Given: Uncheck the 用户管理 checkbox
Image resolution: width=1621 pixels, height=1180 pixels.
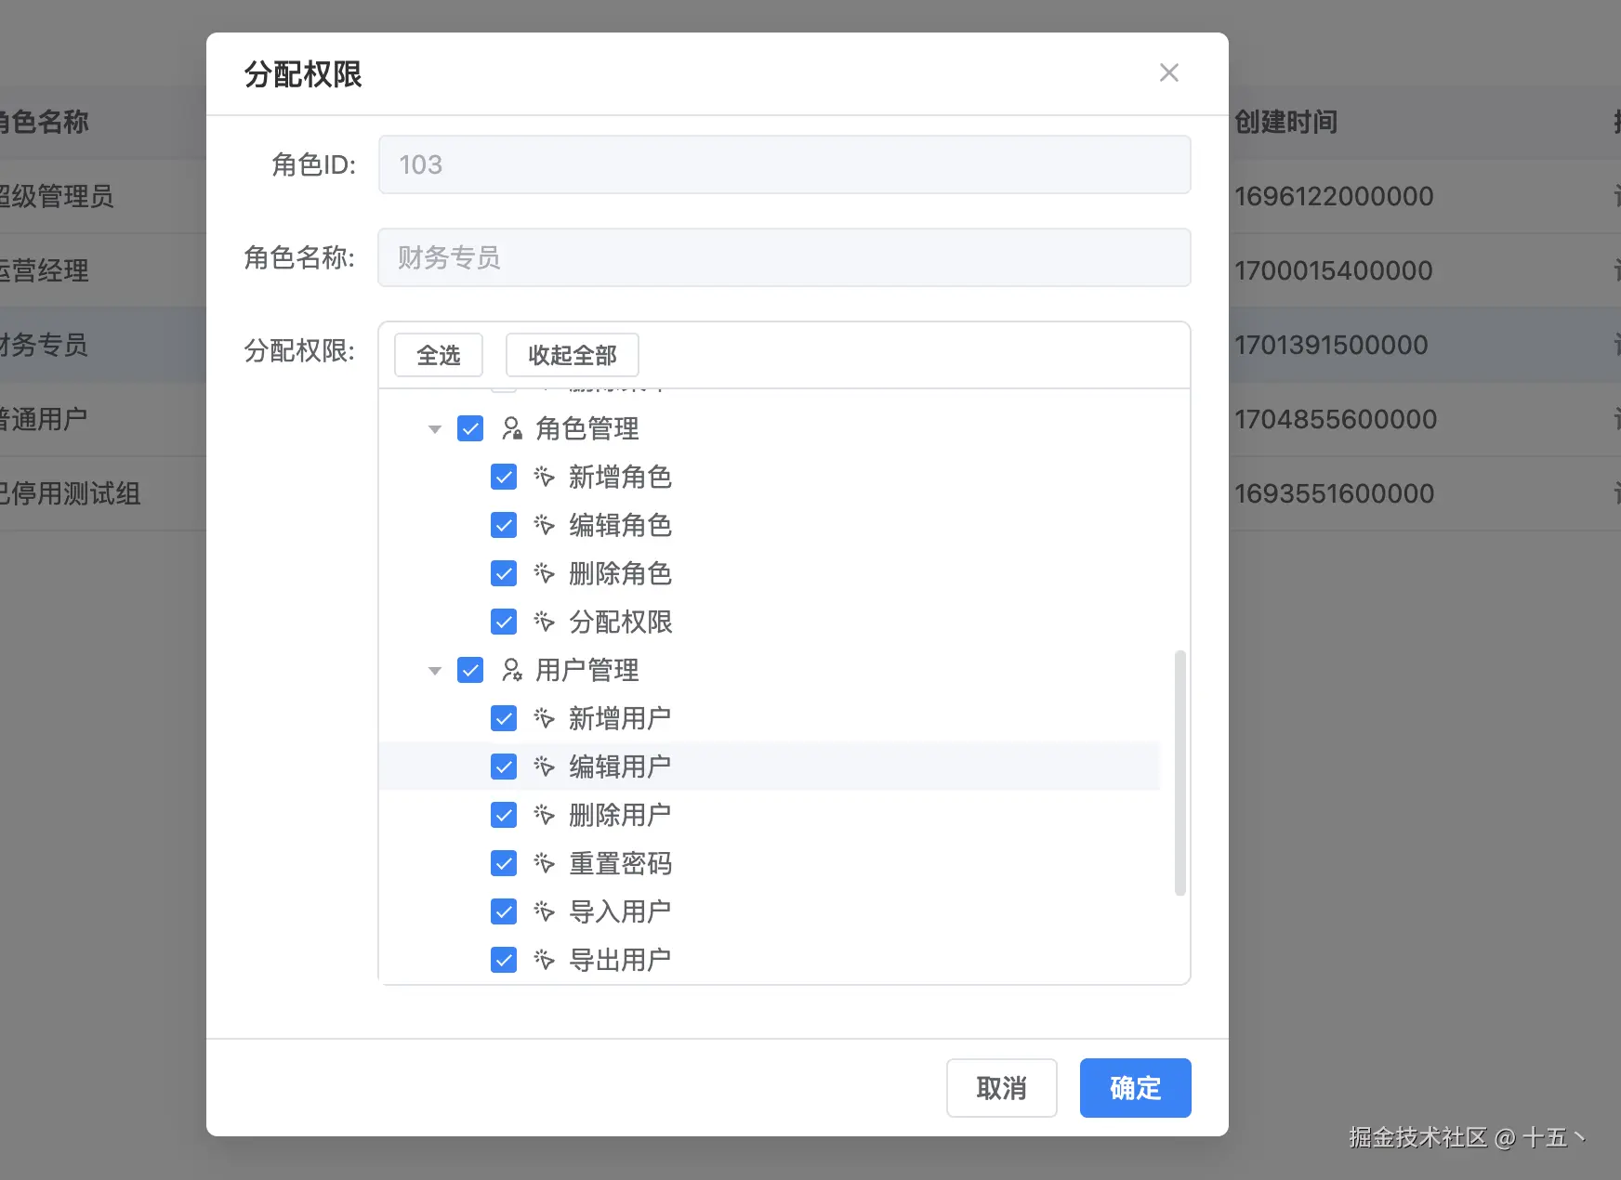Looking at the screenshot, I should pos(470,670).
